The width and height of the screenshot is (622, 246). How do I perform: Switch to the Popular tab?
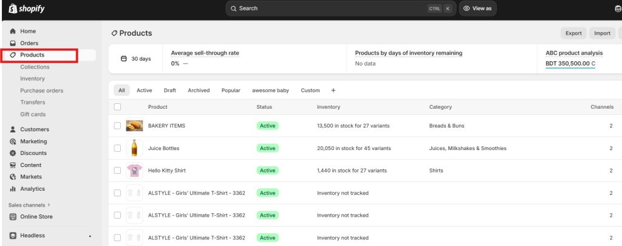pos(231,91)
